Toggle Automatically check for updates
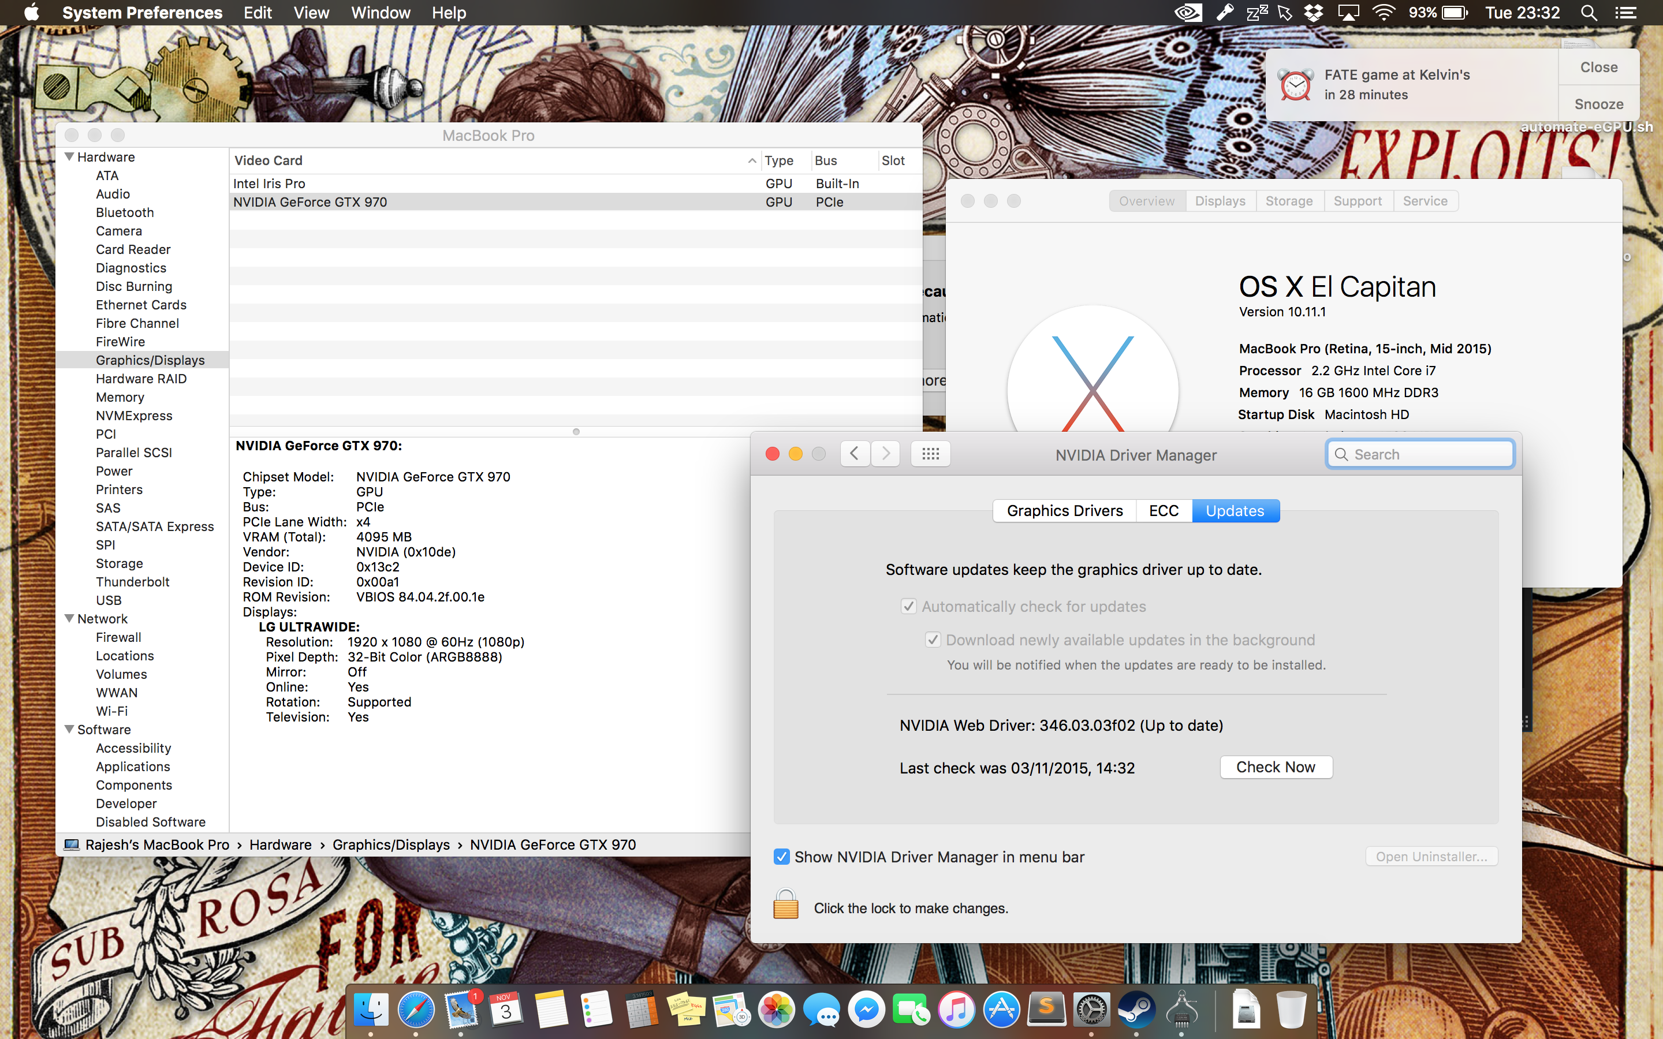This screenshot has height=1039, width=1663. click(908, 606)
